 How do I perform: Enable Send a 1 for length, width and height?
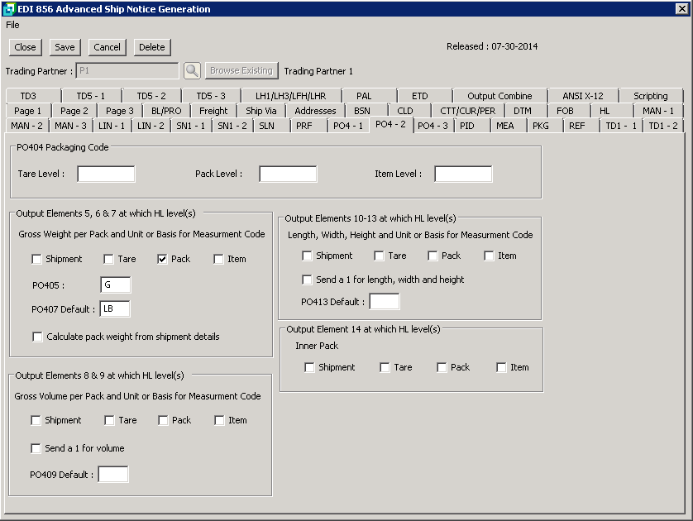[308, 280]
